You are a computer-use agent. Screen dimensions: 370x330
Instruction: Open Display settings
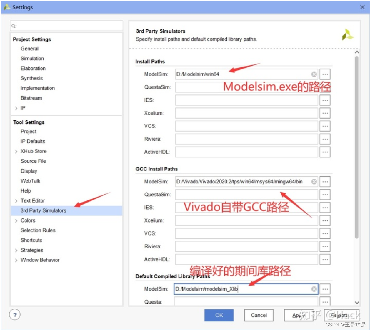29,171
